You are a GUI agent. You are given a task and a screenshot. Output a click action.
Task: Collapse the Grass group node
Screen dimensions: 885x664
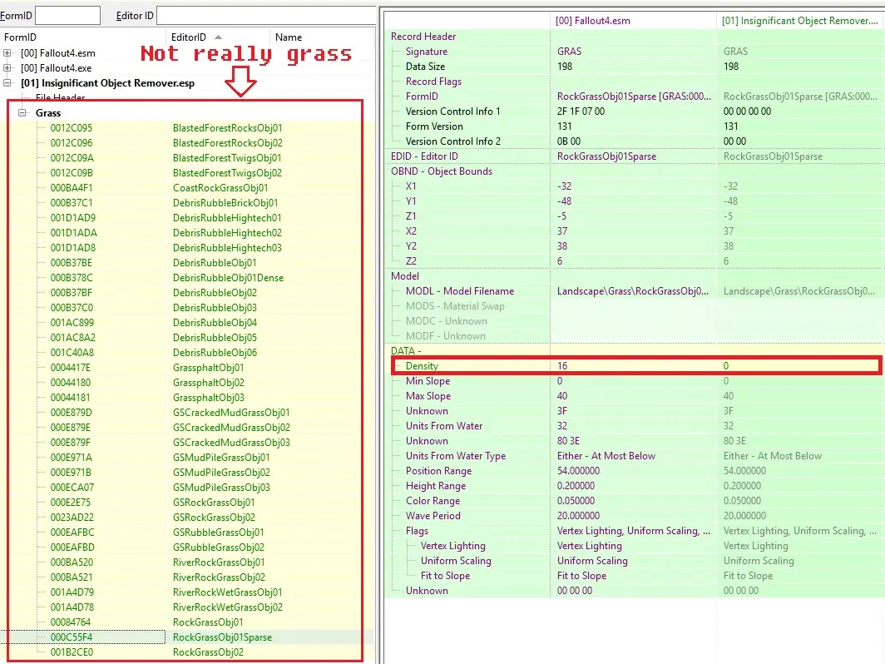click(22, 113)
